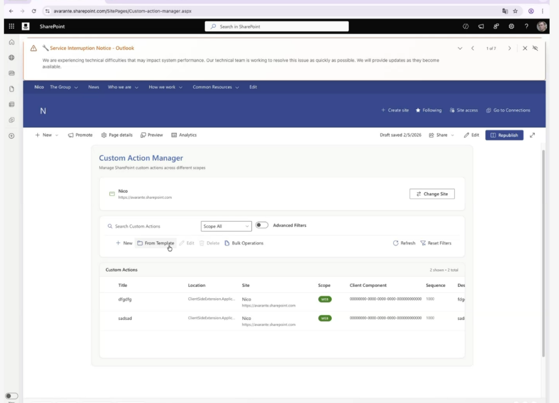Expand page to full screen icon

(x=532, y=135)
